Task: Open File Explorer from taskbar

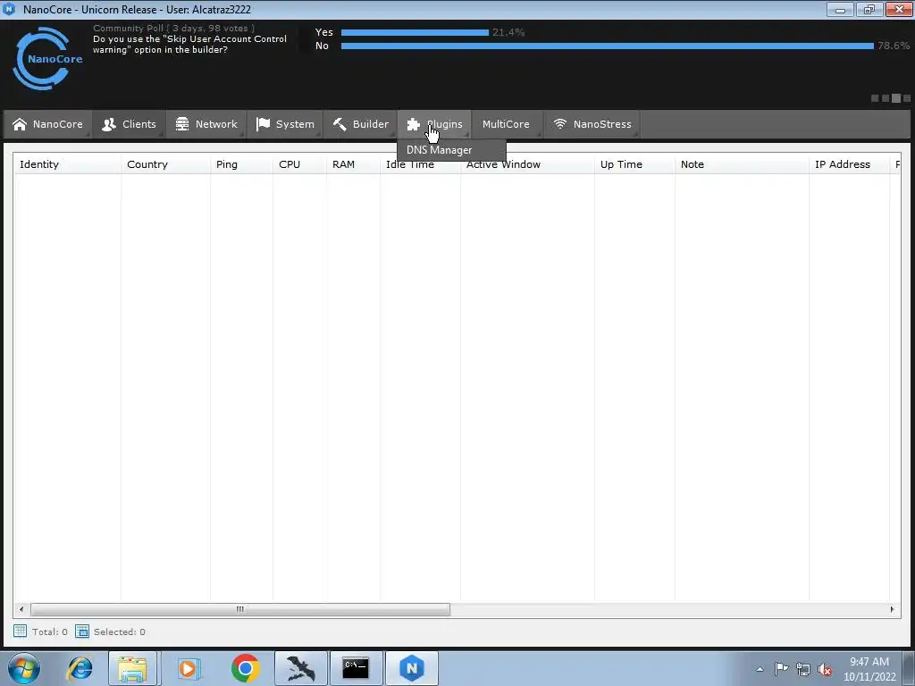Action: point(132,668)
